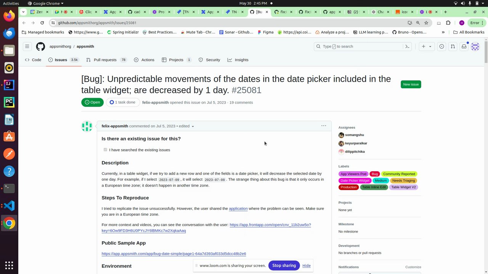Click the '1 task done' badge
The image size is (488, 274).
point(122,102)
